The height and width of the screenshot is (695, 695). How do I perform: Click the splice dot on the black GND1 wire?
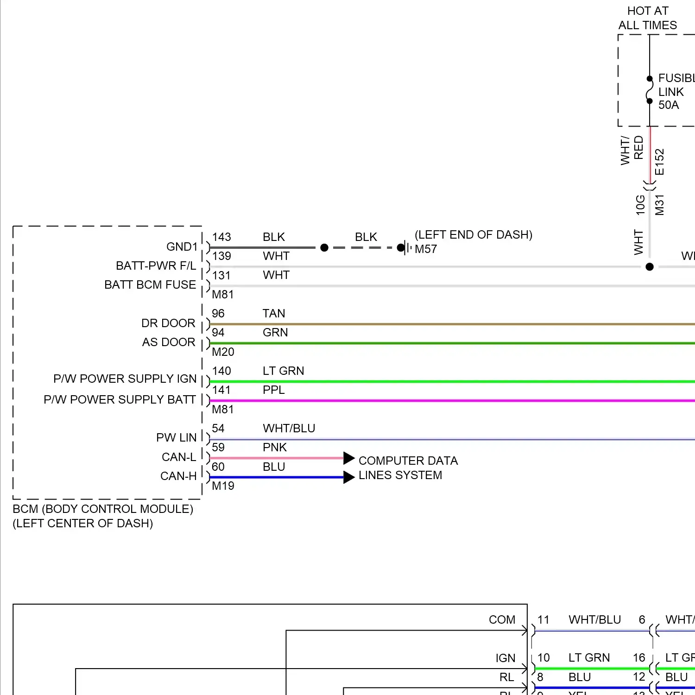[x=324, y=247]
